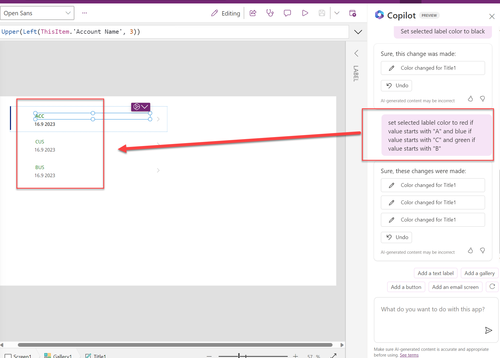The height and width of the screenshot is (358, 500).
Task: Open the save options dropdown arrow
Action: 337,13
